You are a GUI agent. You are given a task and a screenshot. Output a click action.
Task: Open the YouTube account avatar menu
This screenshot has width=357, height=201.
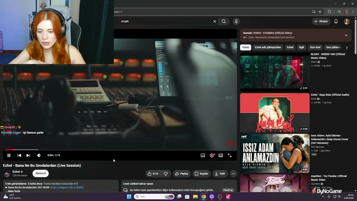[x=347, y=21]
